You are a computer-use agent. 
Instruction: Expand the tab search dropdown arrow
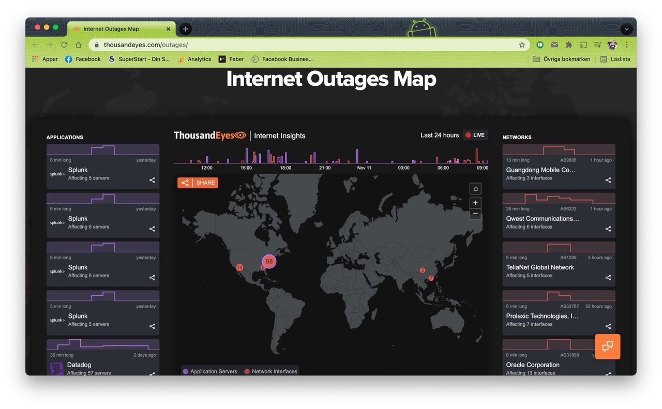tap(627, 29)
